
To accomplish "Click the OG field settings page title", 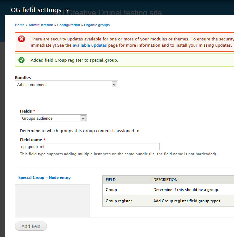I will 36,10.
